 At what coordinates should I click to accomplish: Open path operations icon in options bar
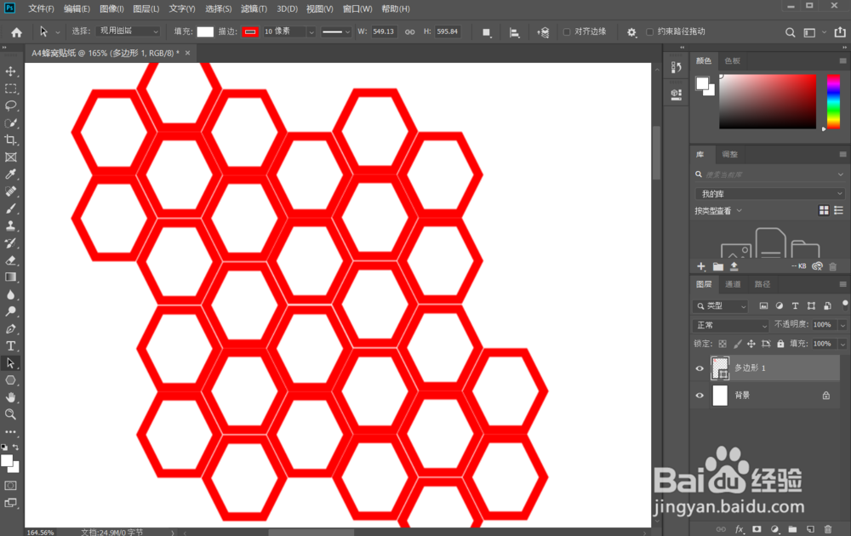pos(487,32)
